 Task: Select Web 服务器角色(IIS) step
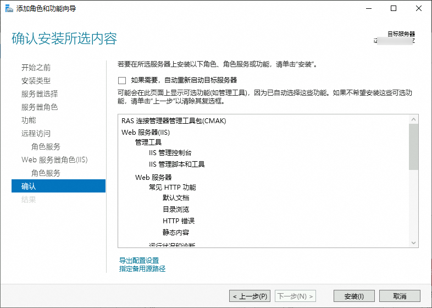click(54, 160)
